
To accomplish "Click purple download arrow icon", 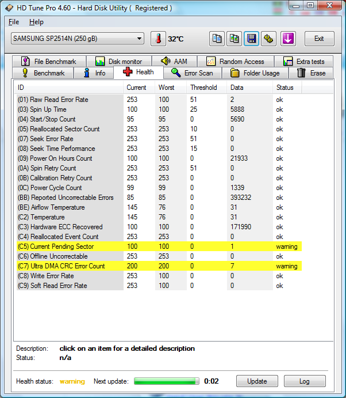I will tap(288, 39).
